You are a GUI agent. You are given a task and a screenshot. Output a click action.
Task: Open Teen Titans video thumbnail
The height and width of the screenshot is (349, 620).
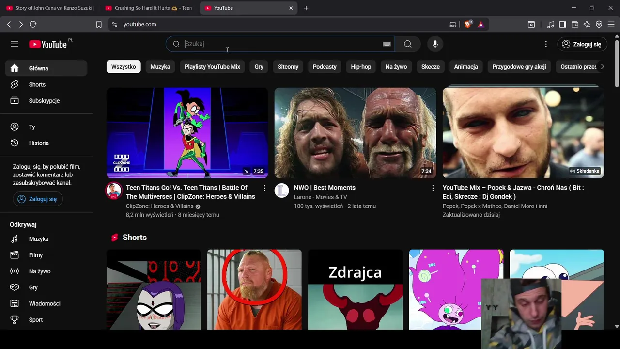187,133
